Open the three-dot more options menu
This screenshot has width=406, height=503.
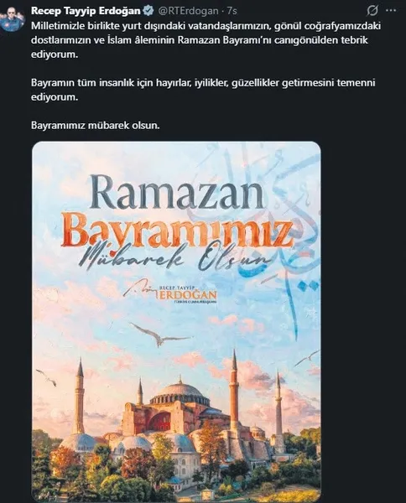click(x=391, y=11)
